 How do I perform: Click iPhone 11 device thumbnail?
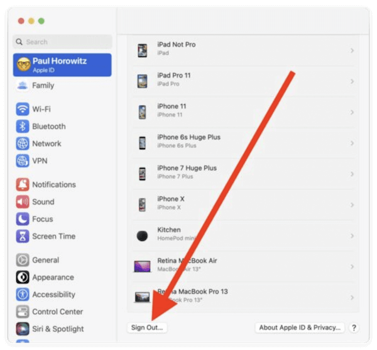click(143, 112)
